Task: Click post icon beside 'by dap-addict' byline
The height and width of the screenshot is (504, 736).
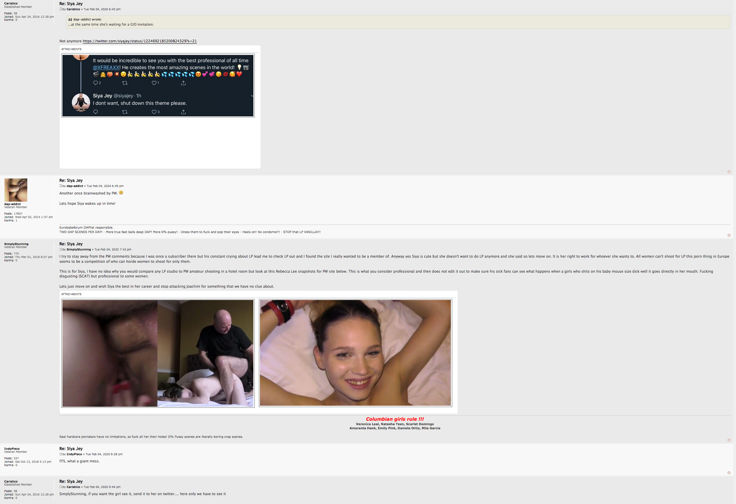Action: point(61,186)
